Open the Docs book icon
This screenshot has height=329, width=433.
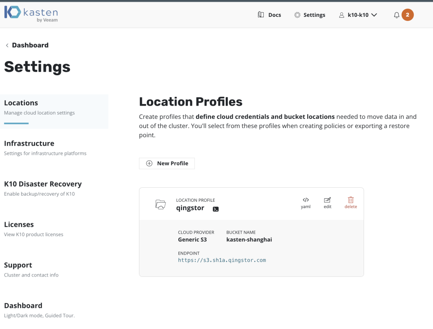click(261, 15)
